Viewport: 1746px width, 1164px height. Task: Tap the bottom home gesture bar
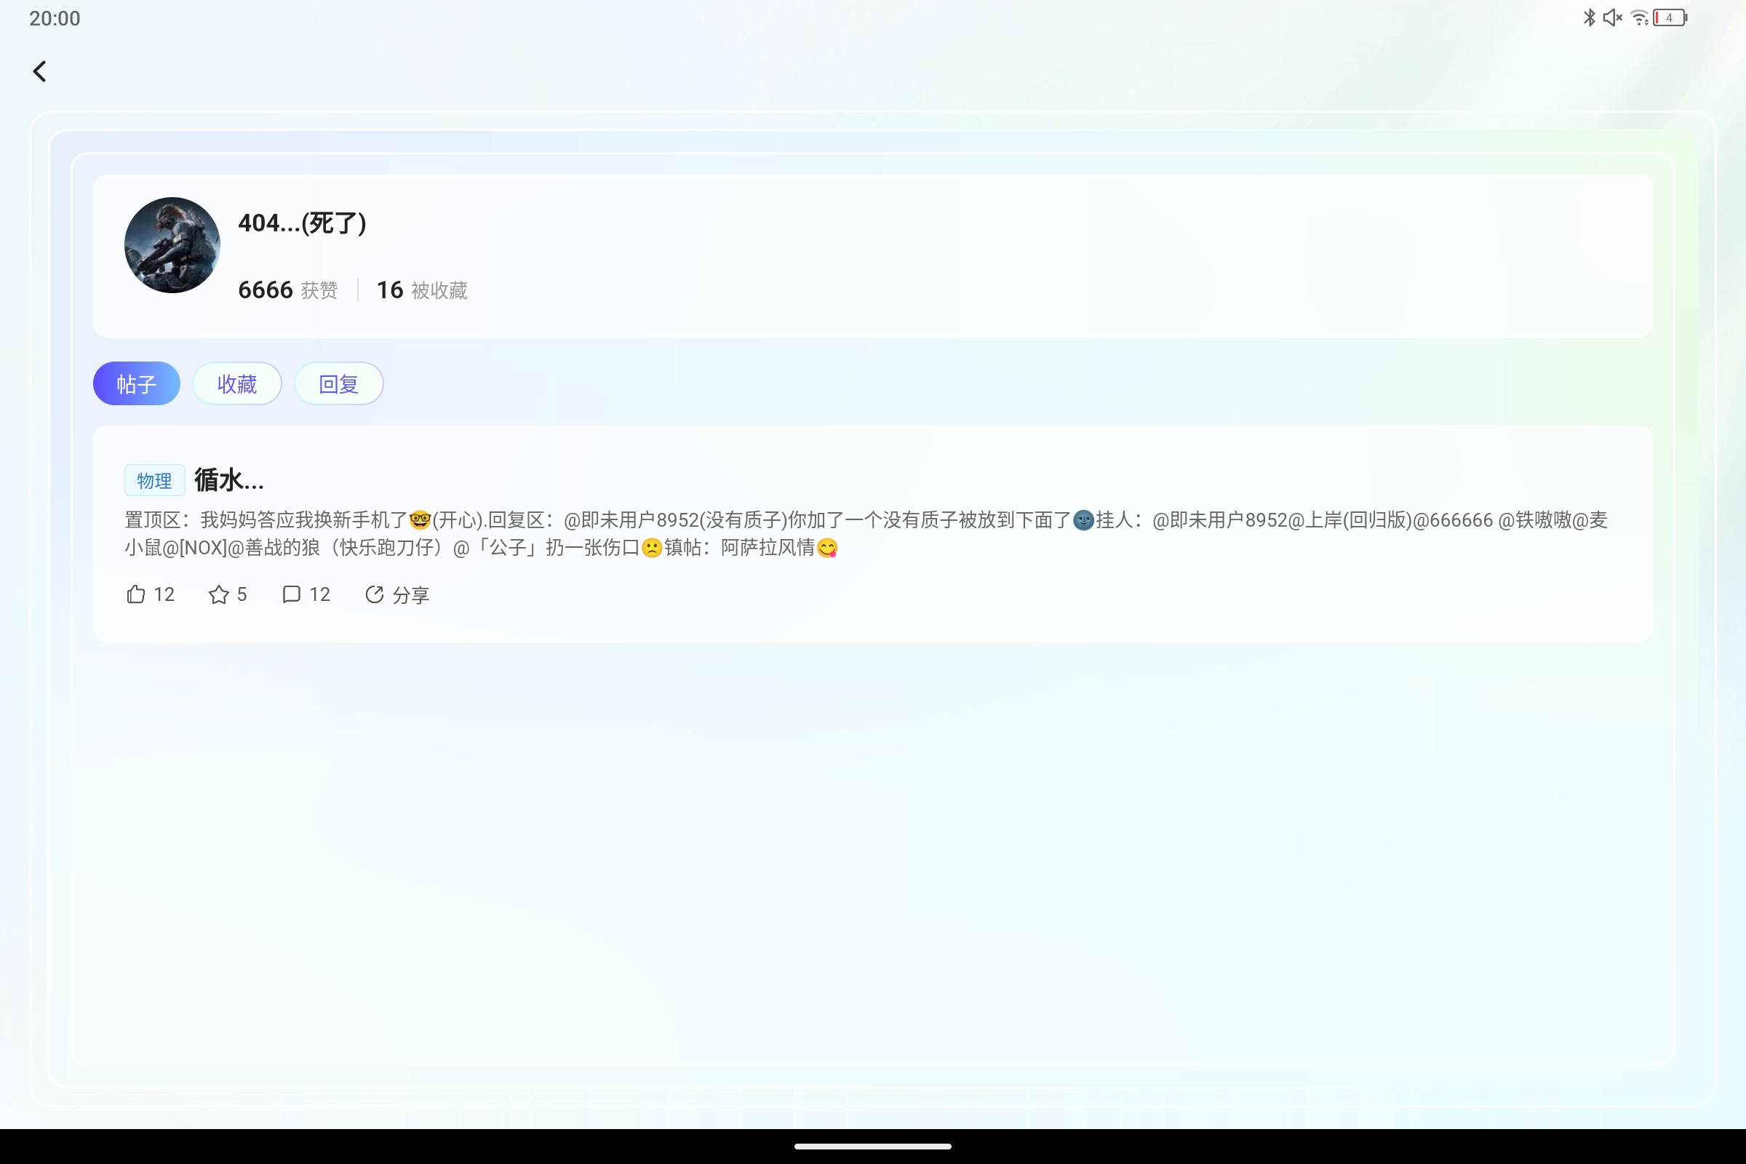[873, 1147]
